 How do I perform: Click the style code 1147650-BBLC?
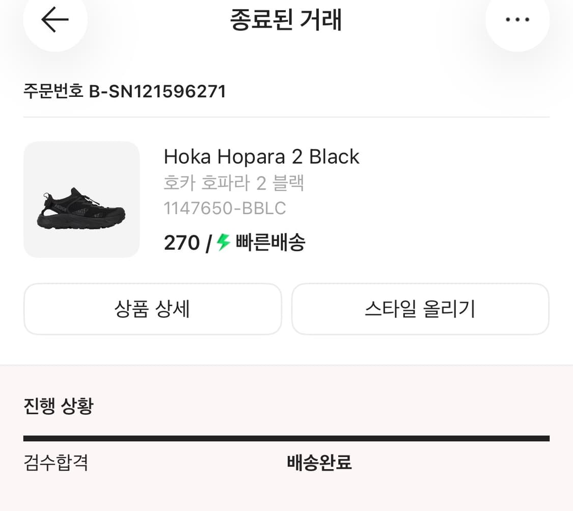pos(225,209)
